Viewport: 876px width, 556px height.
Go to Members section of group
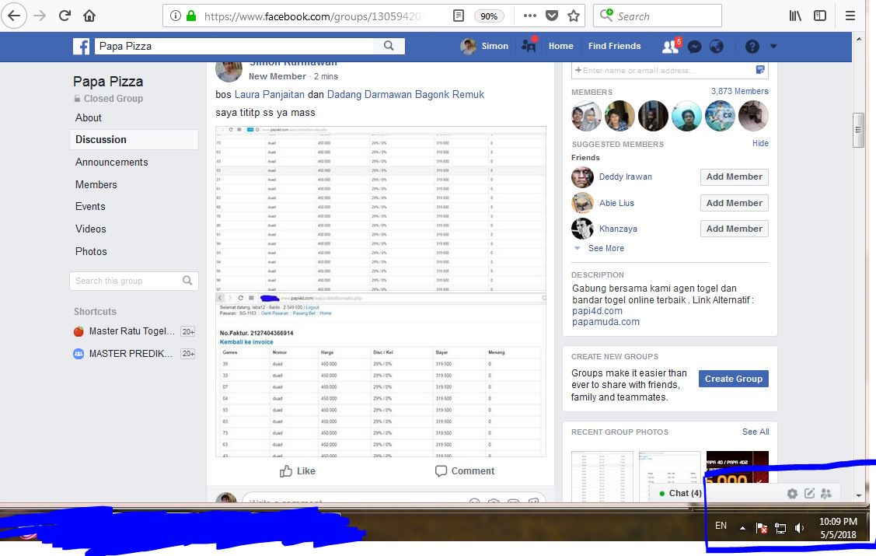(96, 184)
